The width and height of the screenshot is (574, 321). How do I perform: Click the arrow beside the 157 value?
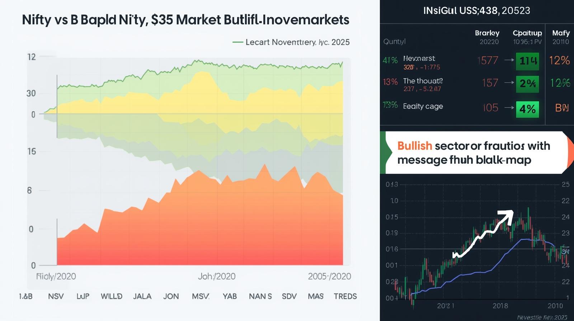pos(509,83)
